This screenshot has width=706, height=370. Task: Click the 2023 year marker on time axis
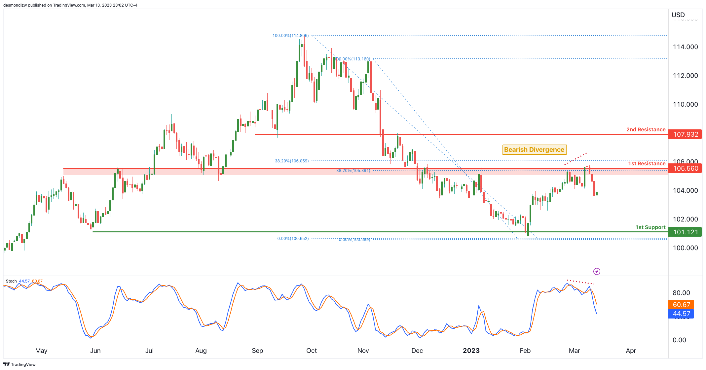[471, 351]
